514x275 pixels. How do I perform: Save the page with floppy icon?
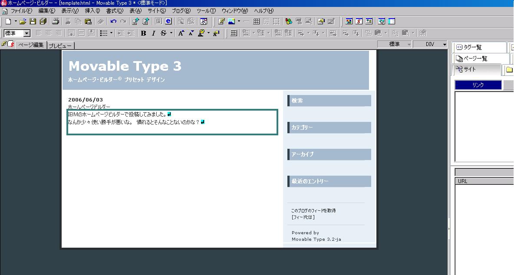click(33, 22)
